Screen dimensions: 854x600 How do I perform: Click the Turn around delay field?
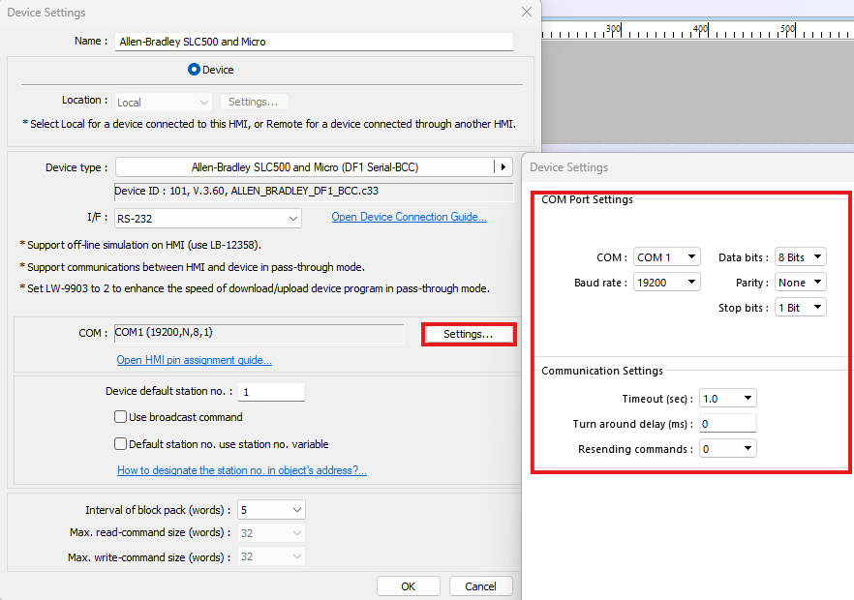tap(728, 424)
